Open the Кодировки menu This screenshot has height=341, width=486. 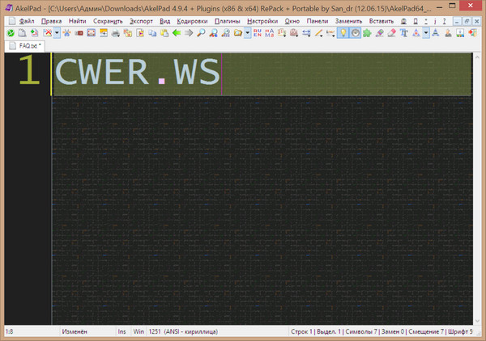click(191, 20)
